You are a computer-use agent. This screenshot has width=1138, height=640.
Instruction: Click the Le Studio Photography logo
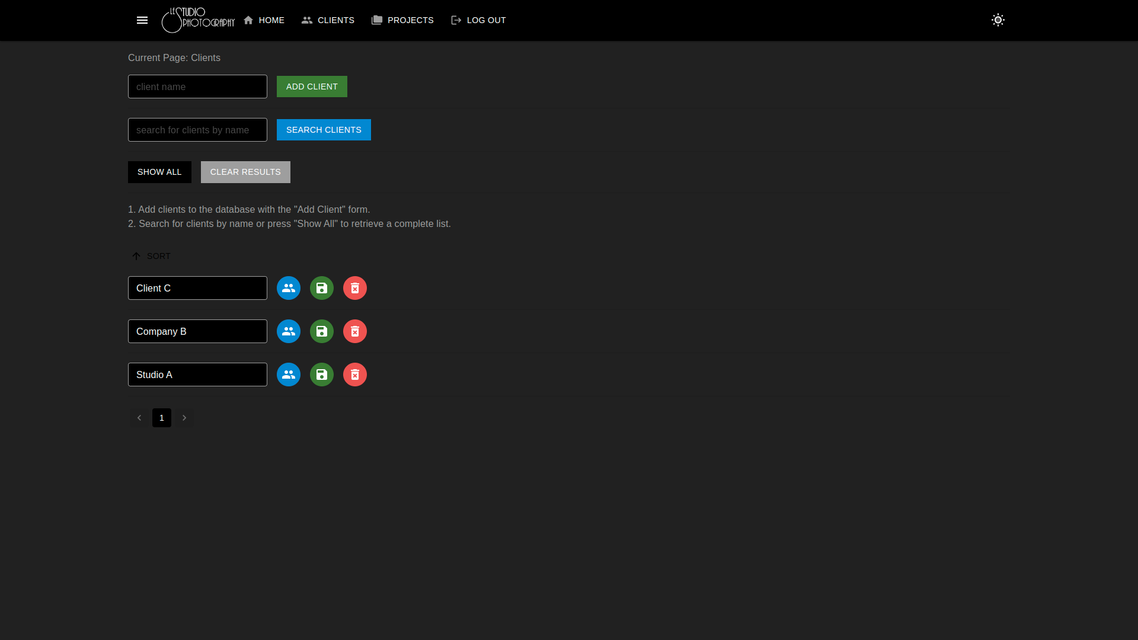coord(198,20)
